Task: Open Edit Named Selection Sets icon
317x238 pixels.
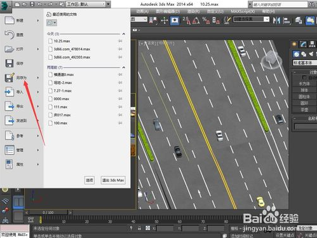Action: (x=227, y=20)
